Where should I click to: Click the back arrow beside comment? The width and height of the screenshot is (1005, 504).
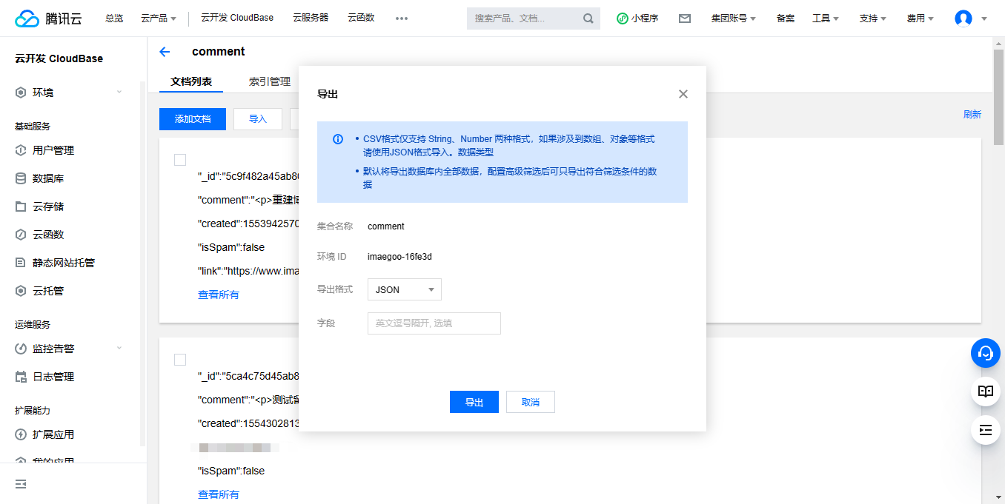(x=165, y=52)
